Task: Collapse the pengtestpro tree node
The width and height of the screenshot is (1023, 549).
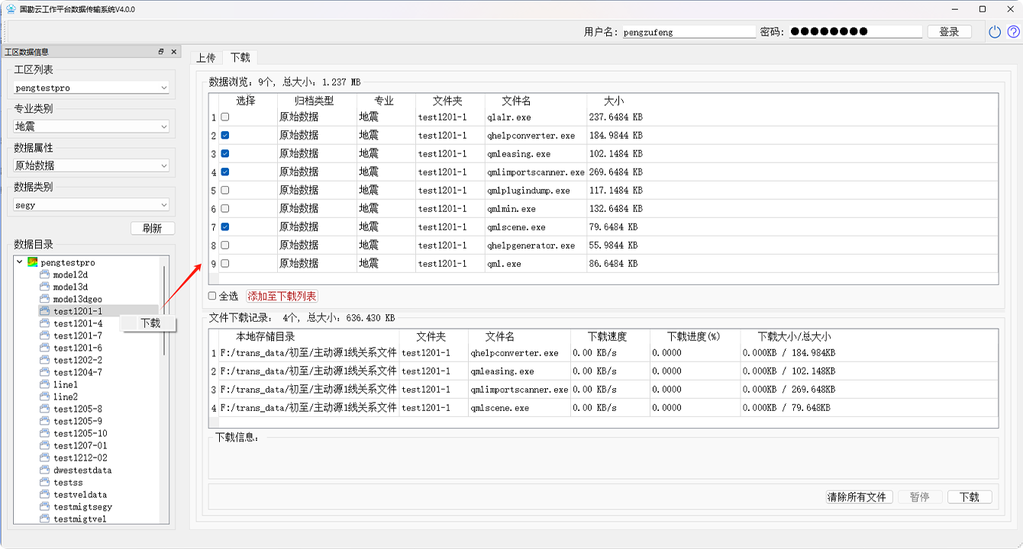Action: (x=20, y=262)
